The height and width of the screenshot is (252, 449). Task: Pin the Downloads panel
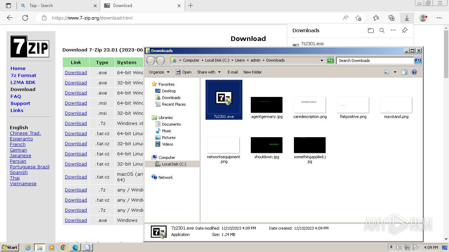coord(404,30)
